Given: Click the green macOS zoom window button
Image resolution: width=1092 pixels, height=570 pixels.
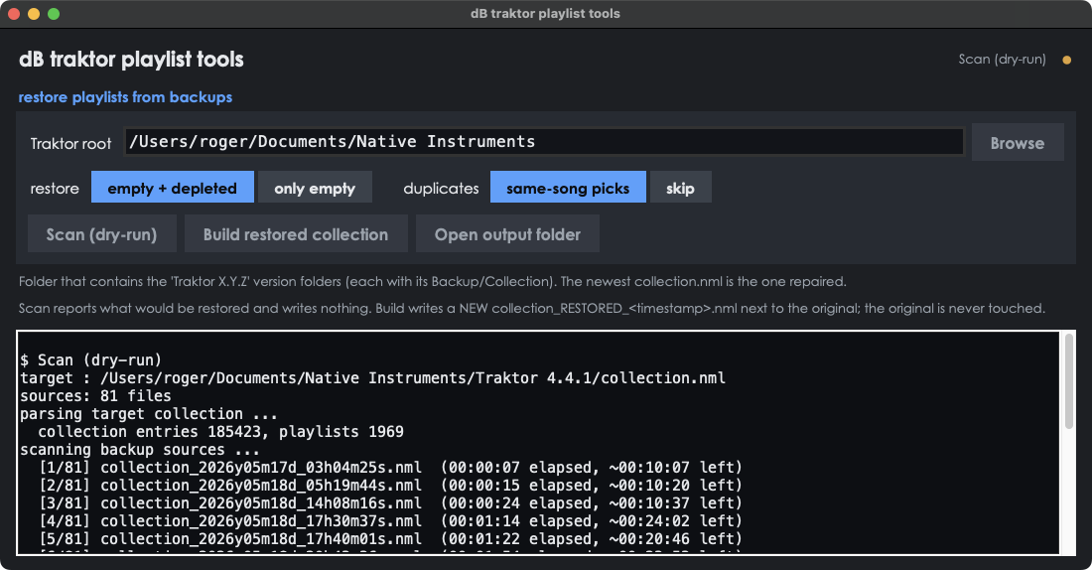Looking at the screenshot, I should click(x=54, y=14).
